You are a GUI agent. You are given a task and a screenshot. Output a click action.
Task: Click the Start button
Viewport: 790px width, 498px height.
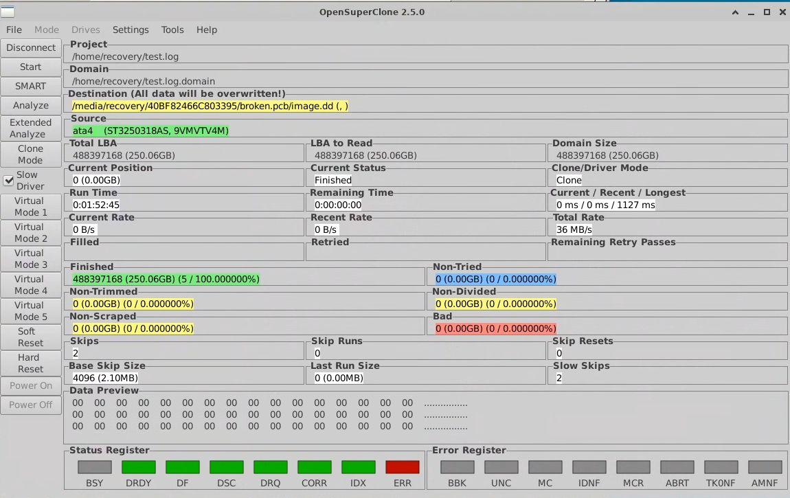click(x=31, y=67)
